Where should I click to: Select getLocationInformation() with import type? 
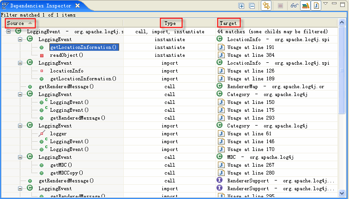point(83,78)
